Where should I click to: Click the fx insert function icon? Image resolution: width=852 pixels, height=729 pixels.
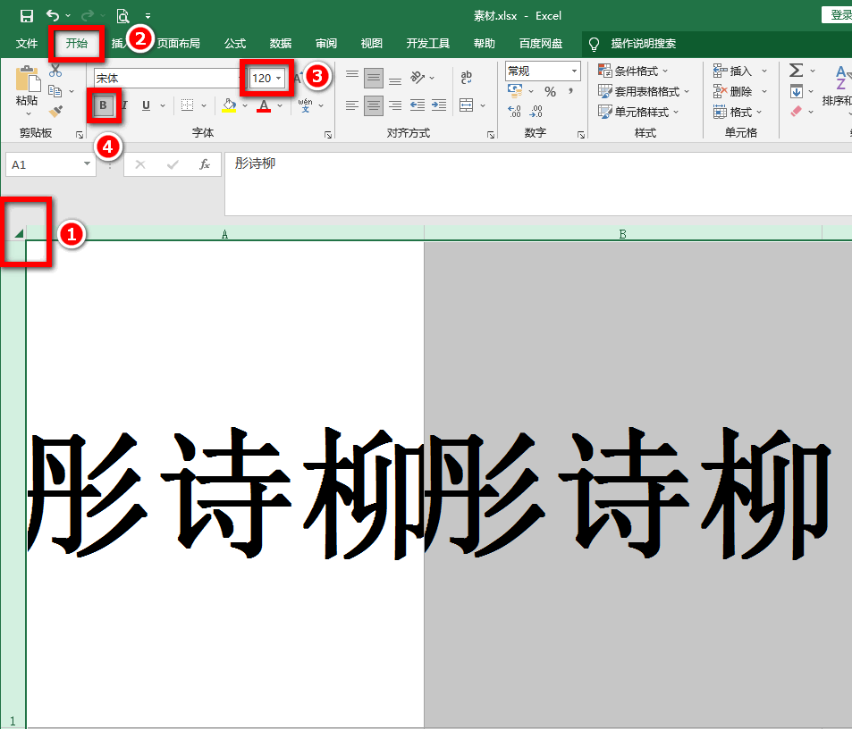(205, 164)
